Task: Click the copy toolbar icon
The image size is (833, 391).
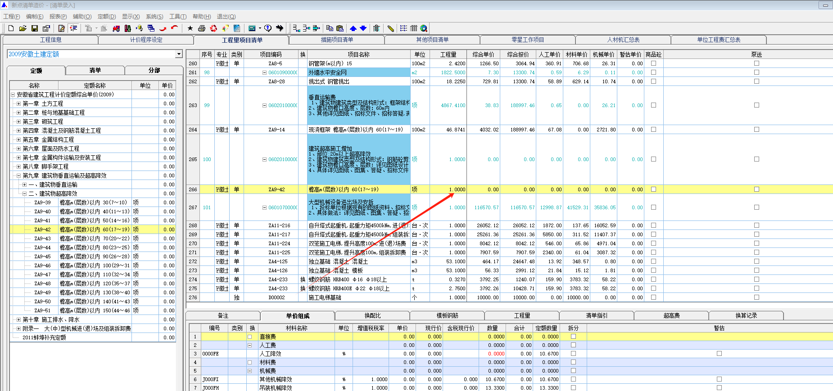Action: [x=330, y=28]
